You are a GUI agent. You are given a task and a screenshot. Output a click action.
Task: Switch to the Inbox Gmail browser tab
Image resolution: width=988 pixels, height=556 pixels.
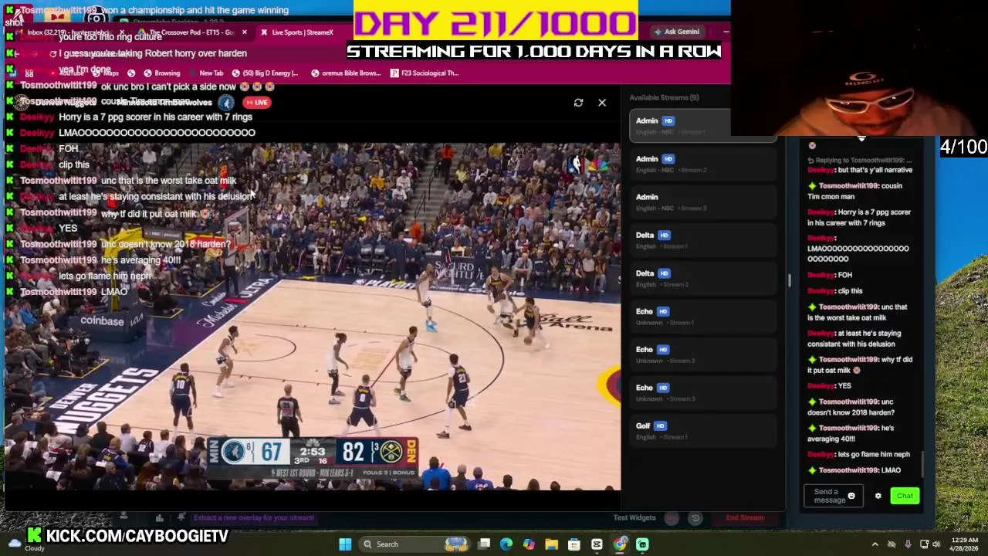coord(69,32)
